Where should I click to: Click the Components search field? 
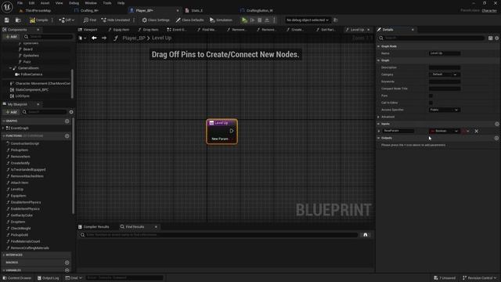click(x=48, y=37)
